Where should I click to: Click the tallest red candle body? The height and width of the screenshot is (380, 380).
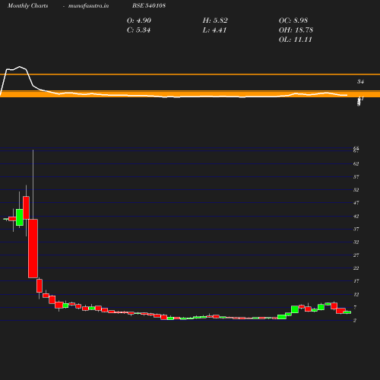33,249
